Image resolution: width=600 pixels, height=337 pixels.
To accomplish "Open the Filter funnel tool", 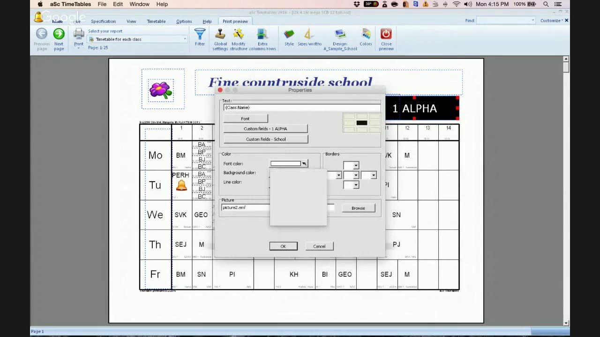I will click(x=200, y=35).
